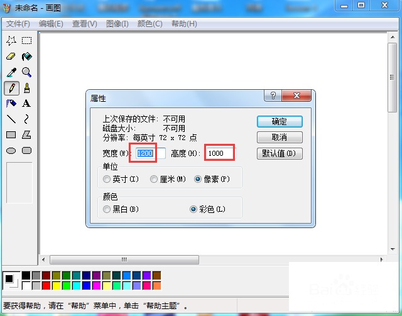The image size is (402, 316).
Task: Click the horizontal scrollbar right arrow
Action: click(x=382, y=259)
